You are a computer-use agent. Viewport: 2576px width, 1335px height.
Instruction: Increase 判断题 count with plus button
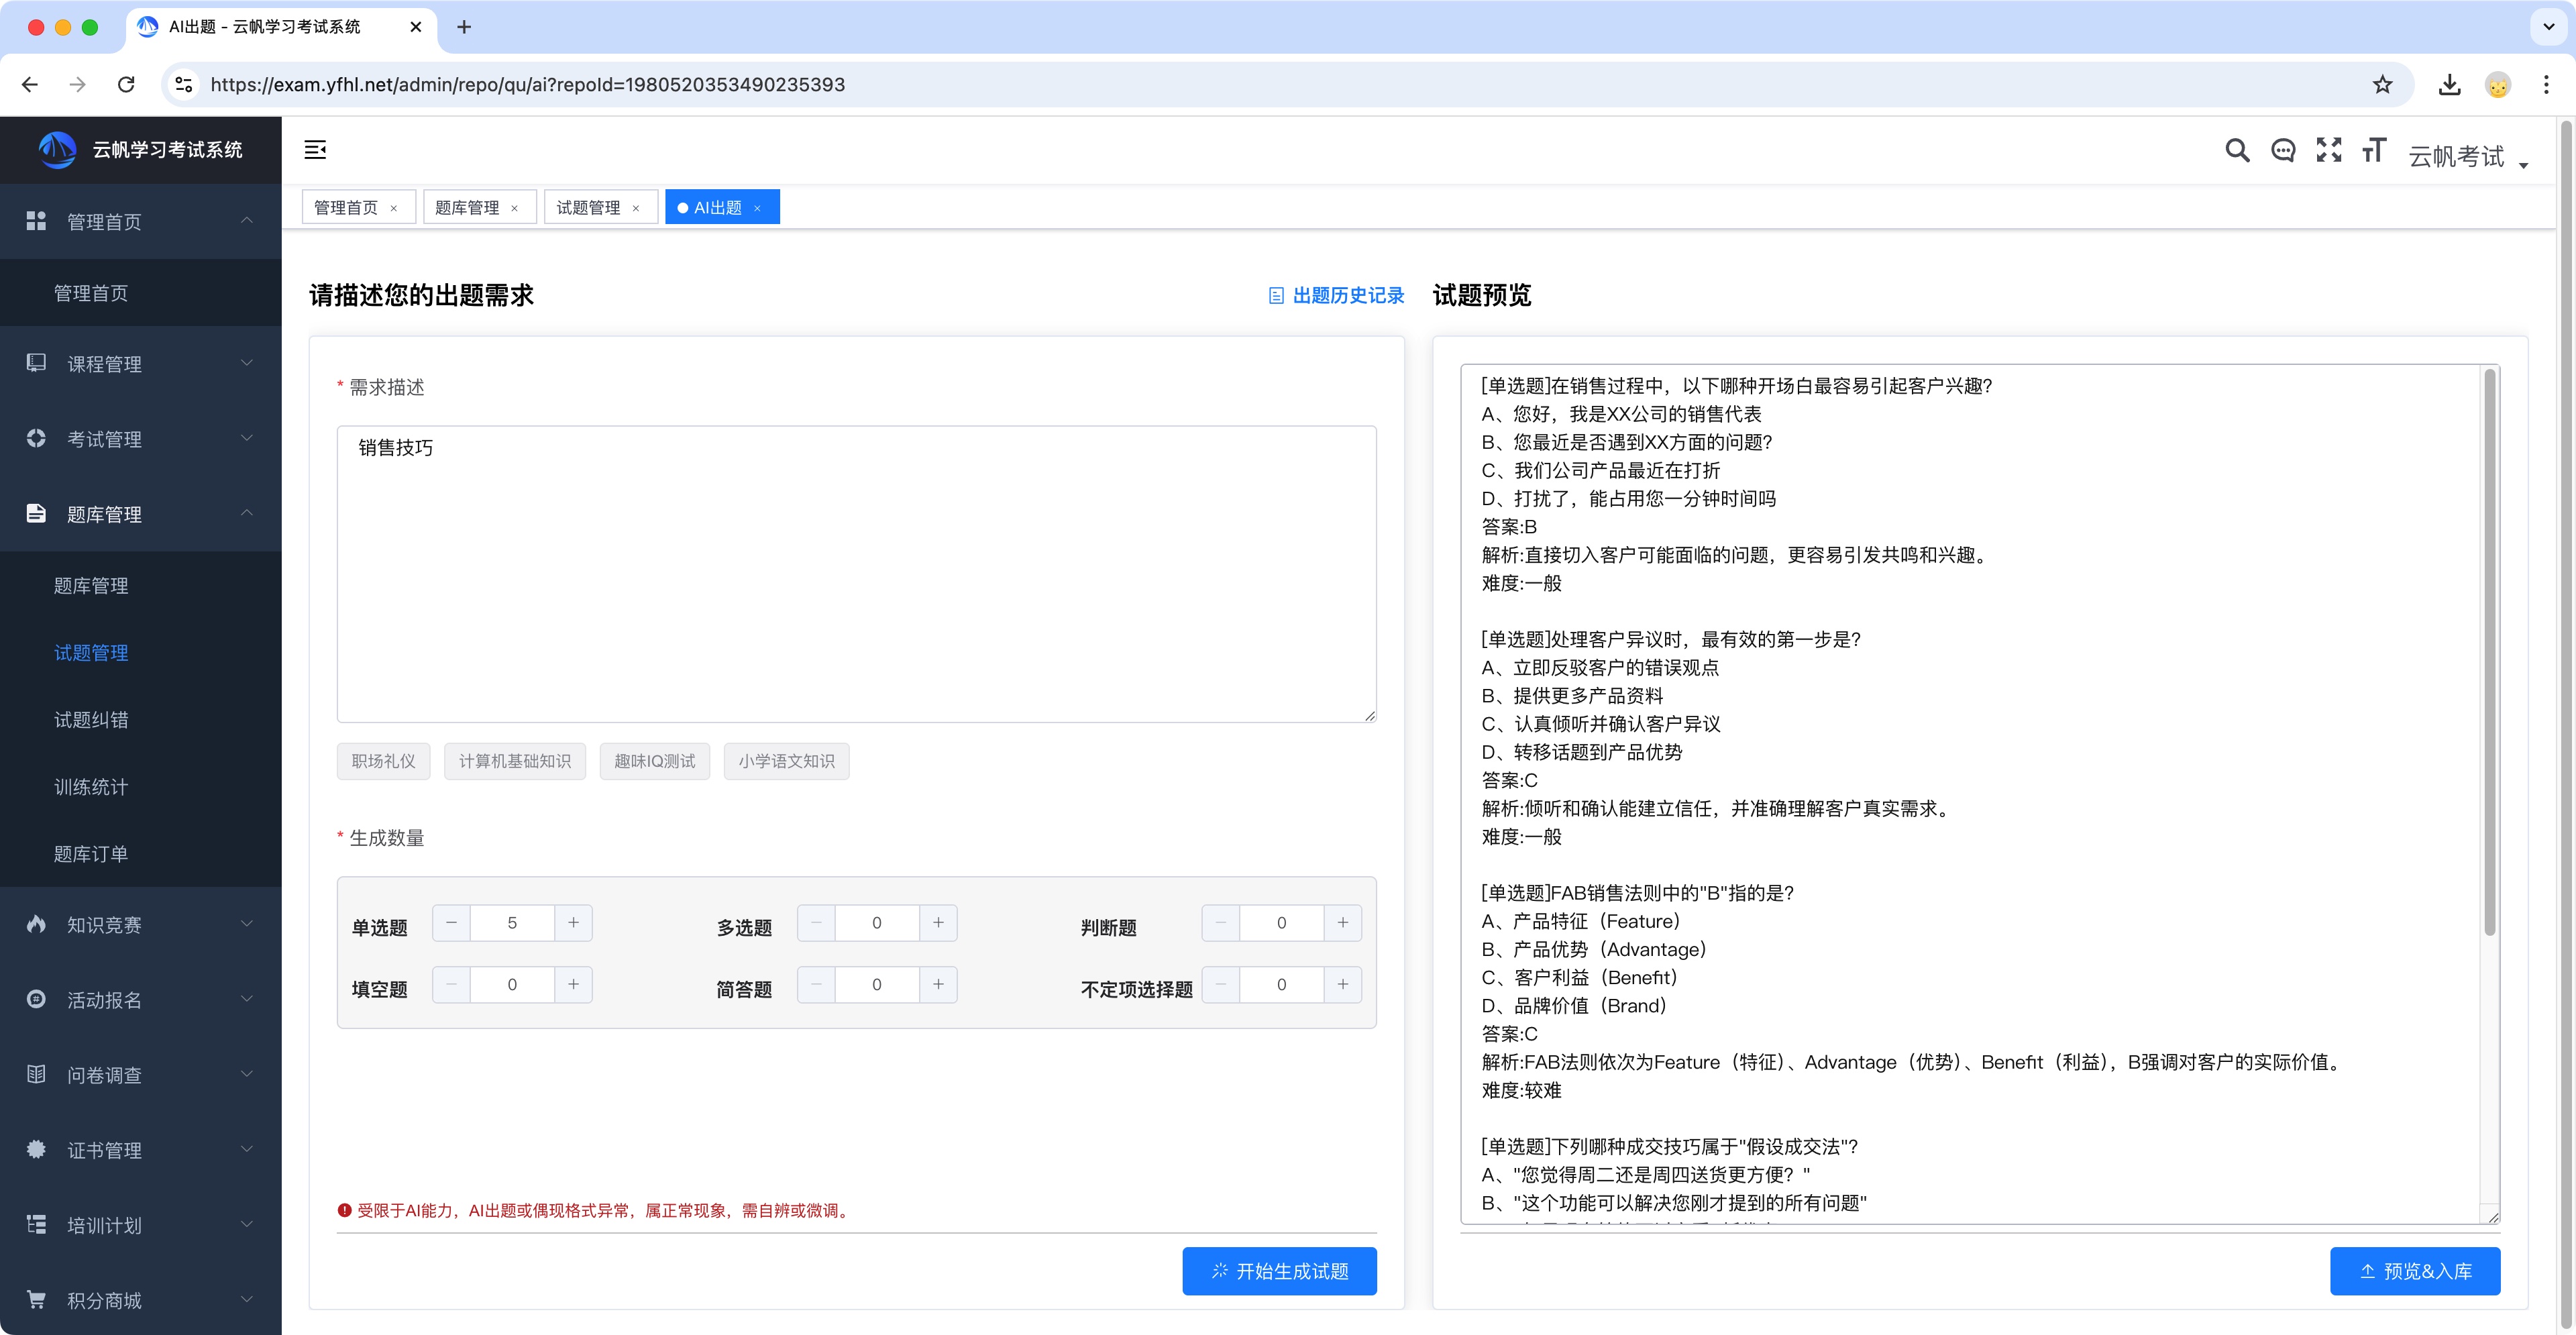[x=1342, y=923]
